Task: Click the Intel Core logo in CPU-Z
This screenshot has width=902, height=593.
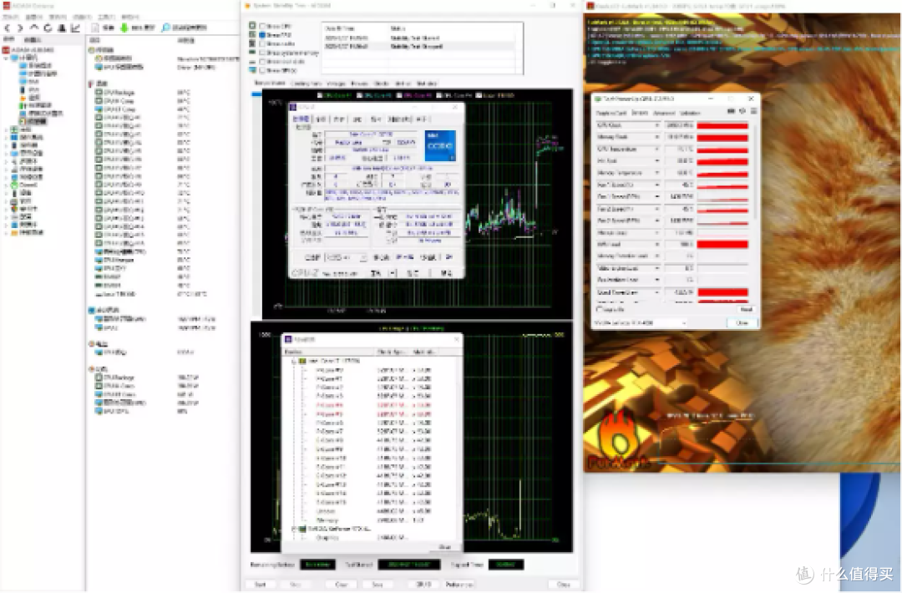Action: (440, 145)
